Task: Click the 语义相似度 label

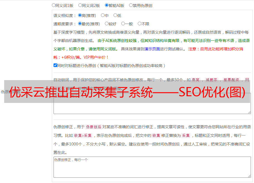Action: point(64,16)
